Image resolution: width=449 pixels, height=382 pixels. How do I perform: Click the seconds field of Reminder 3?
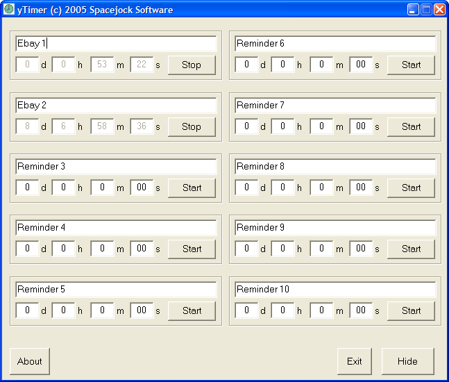(142, 188)
